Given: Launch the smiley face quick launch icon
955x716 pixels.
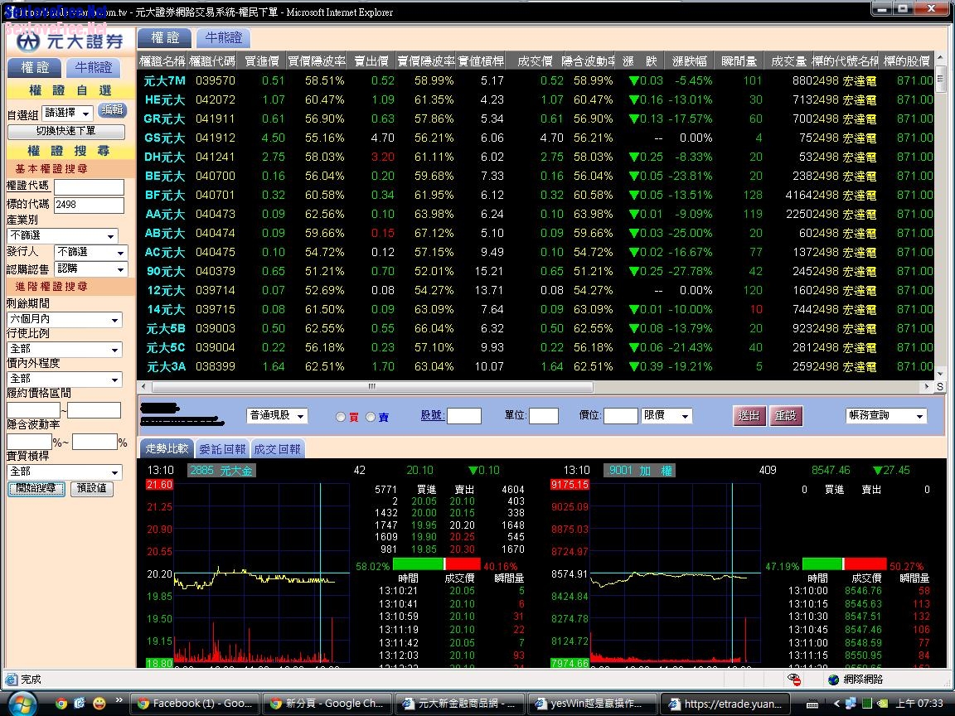Looking at the screenshot, I should pyautogui.click(x=99, y=704).
